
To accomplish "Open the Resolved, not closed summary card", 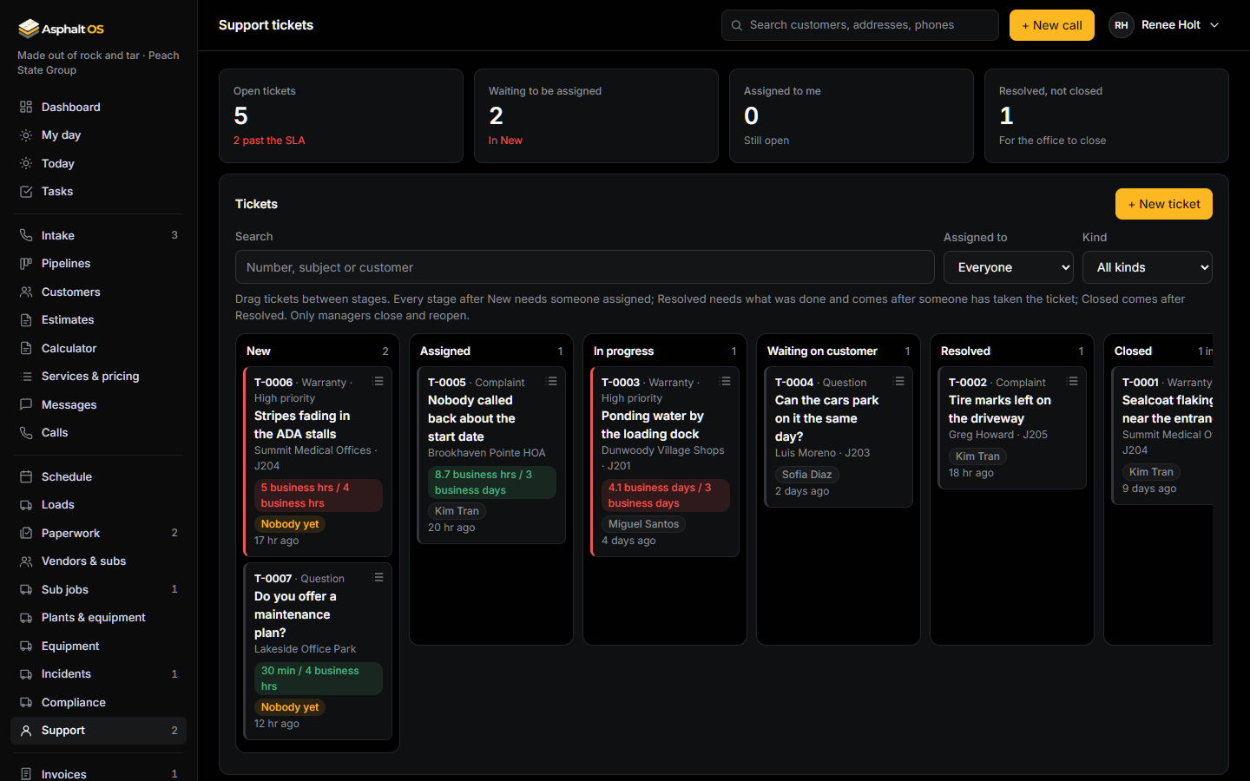I will [1107, 116].
